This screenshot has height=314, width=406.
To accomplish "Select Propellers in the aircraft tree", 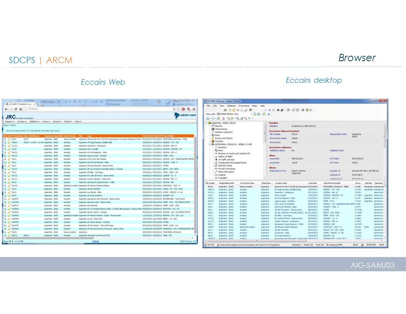I will pyautogui.click(x=223, y=178).
